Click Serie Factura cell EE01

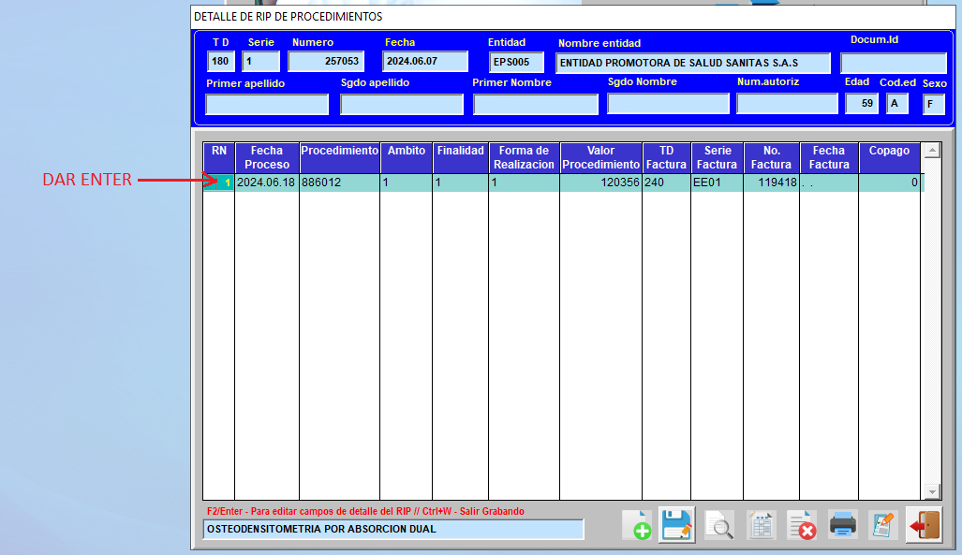(x=718, y=183)
